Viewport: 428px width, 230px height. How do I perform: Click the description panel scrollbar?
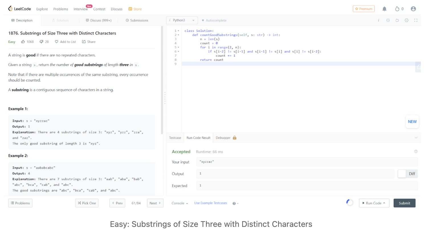point(162,80)
